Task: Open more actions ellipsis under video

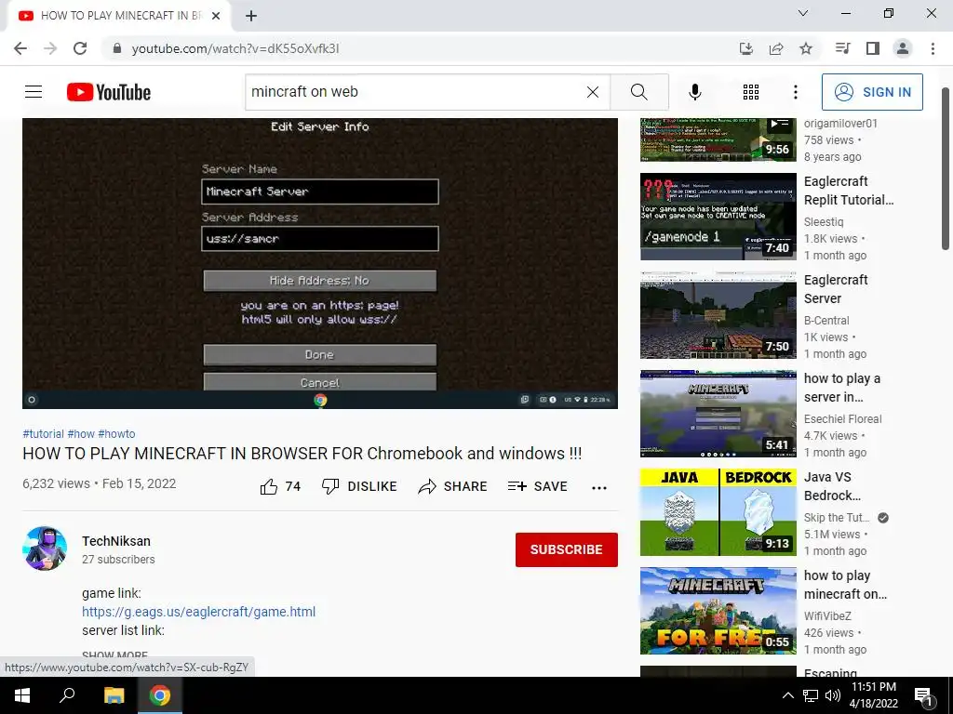Action: (x=599, y=487)
